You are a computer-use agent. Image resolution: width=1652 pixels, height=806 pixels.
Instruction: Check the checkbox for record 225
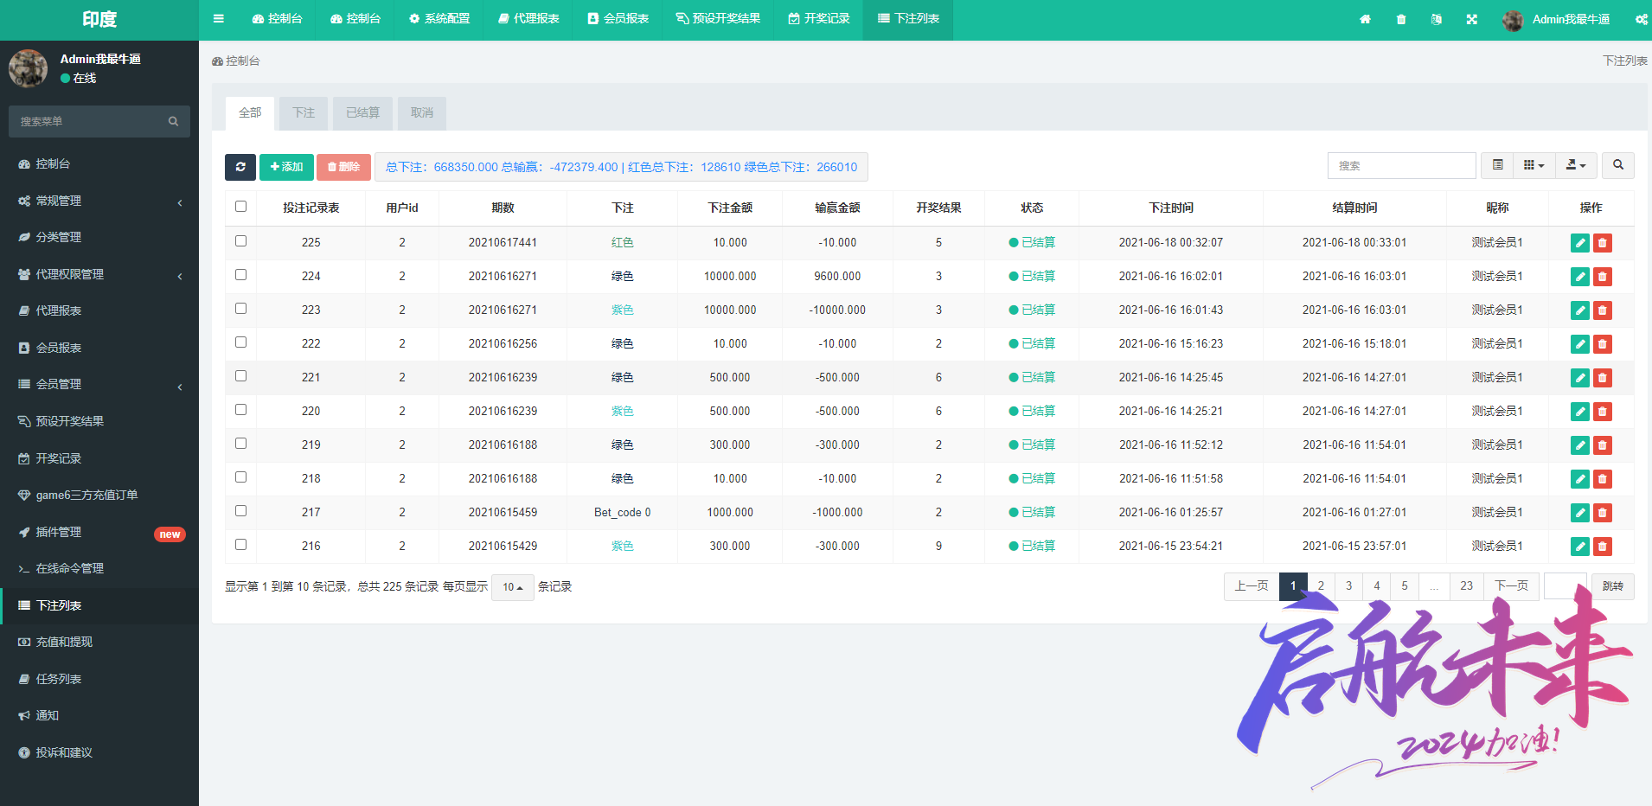(x=240, y=241)
